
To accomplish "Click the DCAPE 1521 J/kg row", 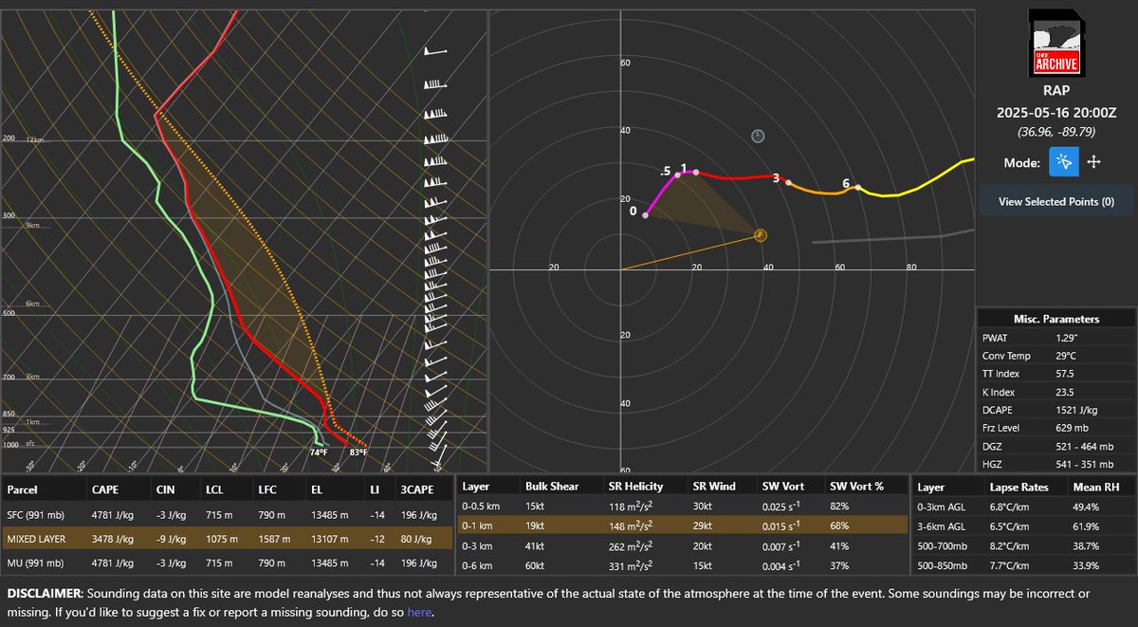I will (x=1055, y=411).
